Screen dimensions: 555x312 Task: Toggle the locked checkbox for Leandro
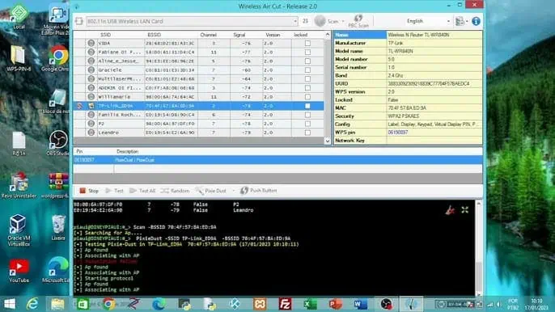[307, 133]
